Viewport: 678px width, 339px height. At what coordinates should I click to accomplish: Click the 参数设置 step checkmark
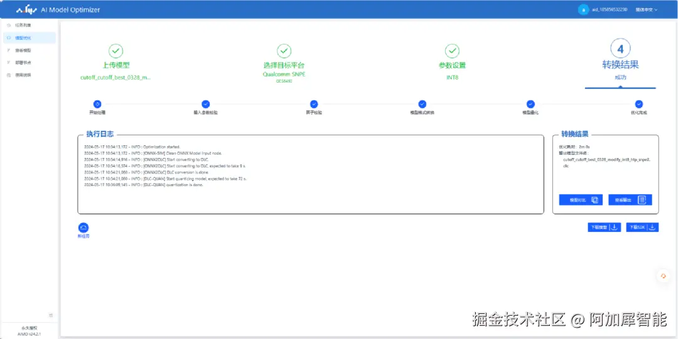pos(452,51)
